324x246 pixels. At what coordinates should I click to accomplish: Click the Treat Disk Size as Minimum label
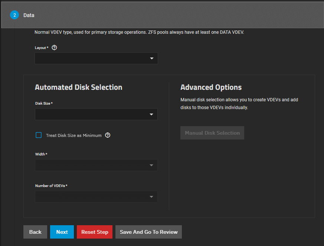tap(73, 135)
